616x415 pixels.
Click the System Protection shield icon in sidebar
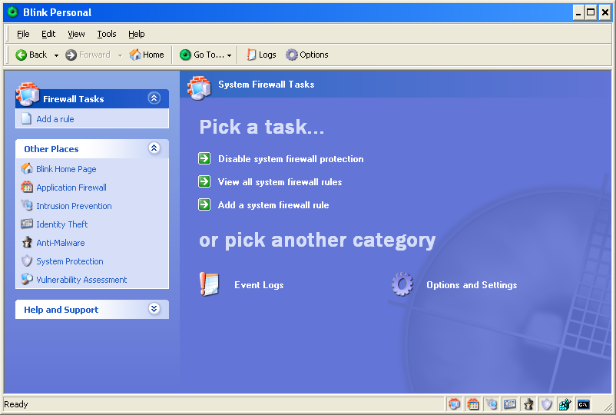[x=27, y=261]
